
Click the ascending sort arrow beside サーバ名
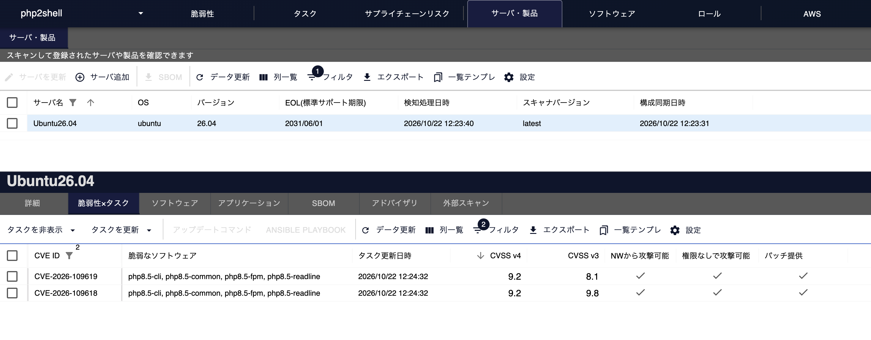(90, 102)
